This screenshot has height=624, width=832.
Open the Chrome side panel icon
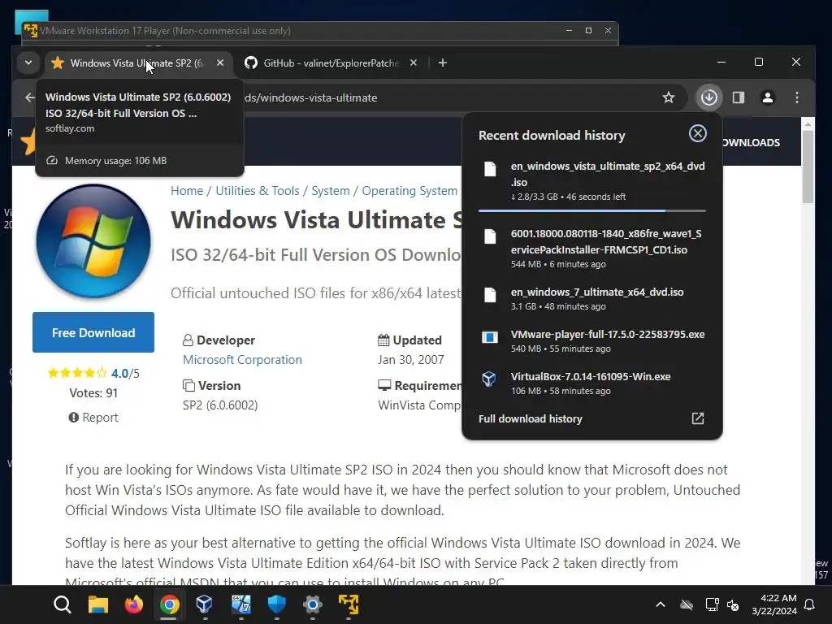[738, 97]
